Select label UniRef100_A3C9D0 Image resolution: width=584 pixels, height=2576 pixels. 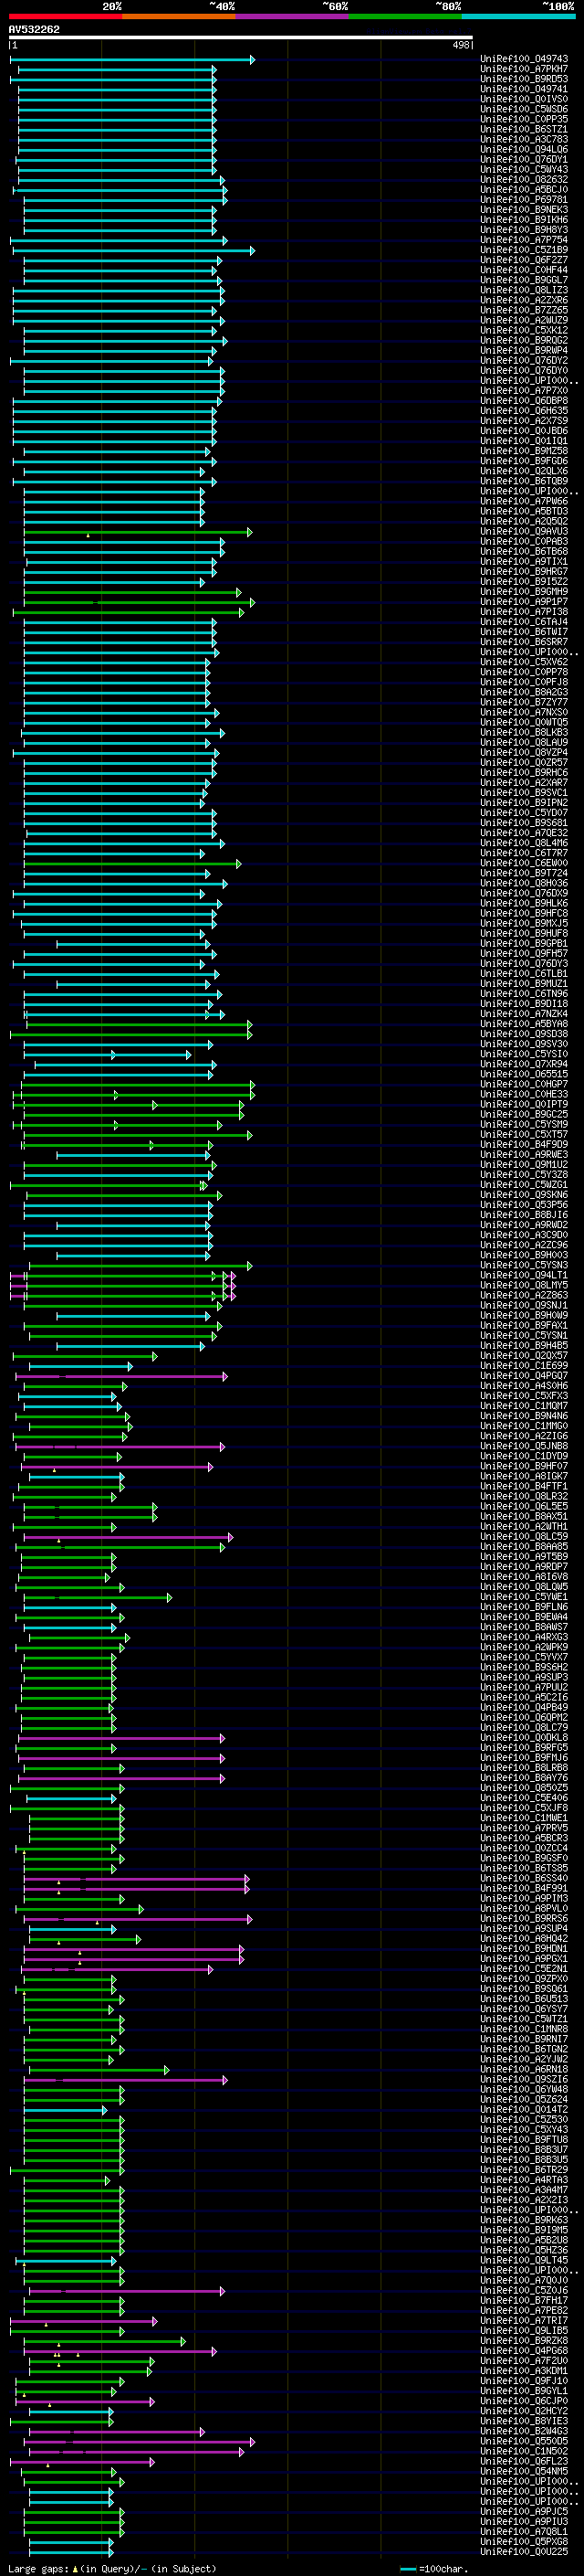click(x=524, y=1235)
